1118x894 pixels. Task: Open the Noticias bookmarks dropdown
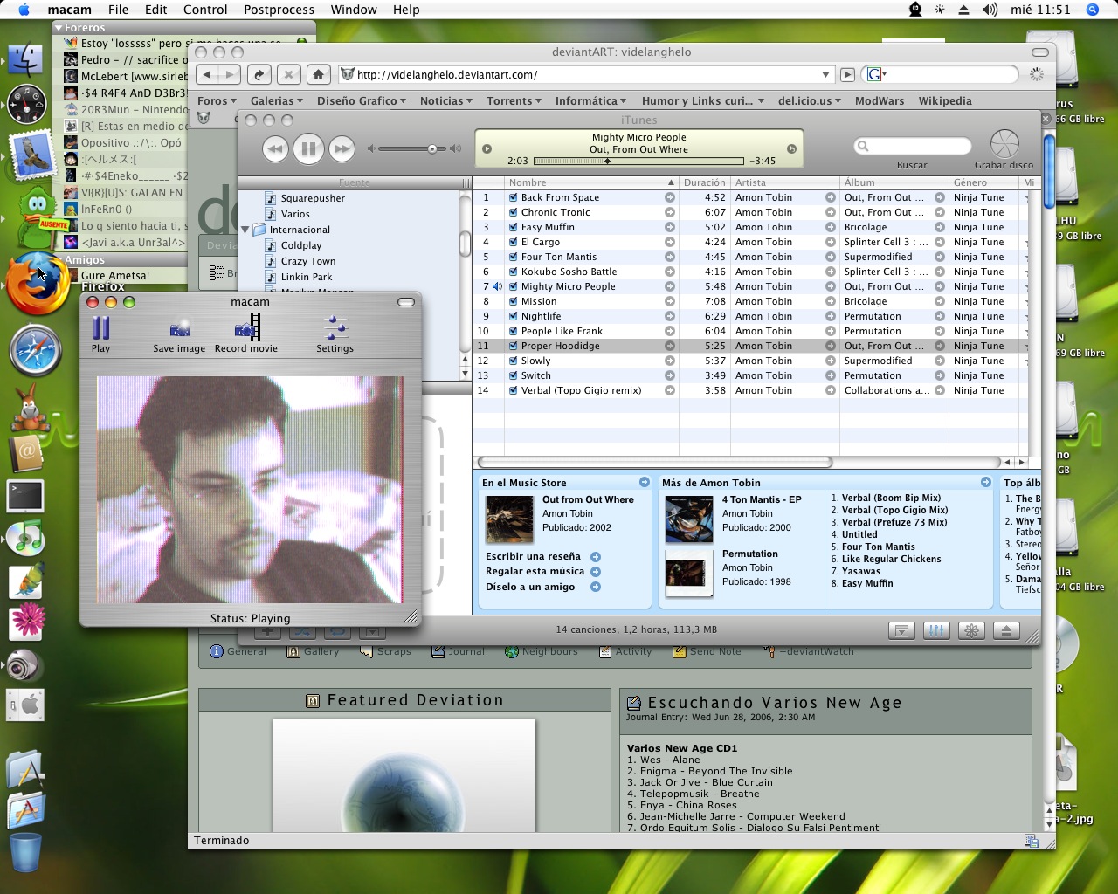click(445, 101)
